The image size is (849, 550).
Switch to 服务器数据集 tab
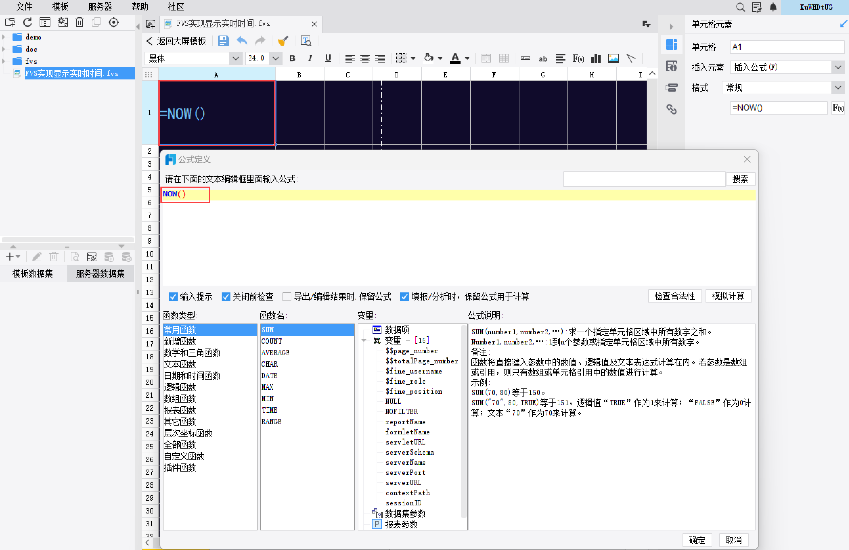pyautogui.click(x=100, y=273)
